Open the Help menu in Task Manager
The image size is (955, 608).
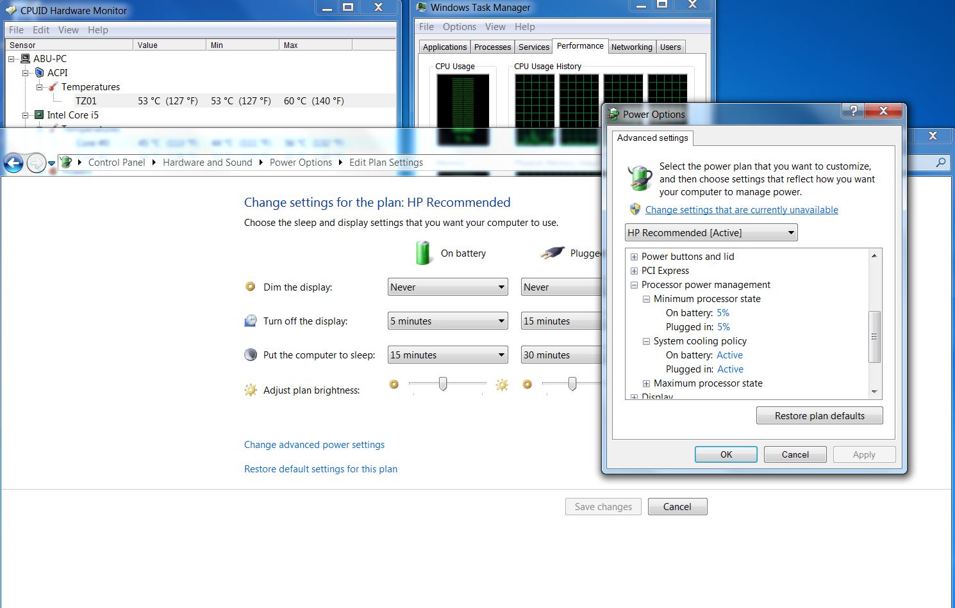pyautogui.click(x=524, y=27)
